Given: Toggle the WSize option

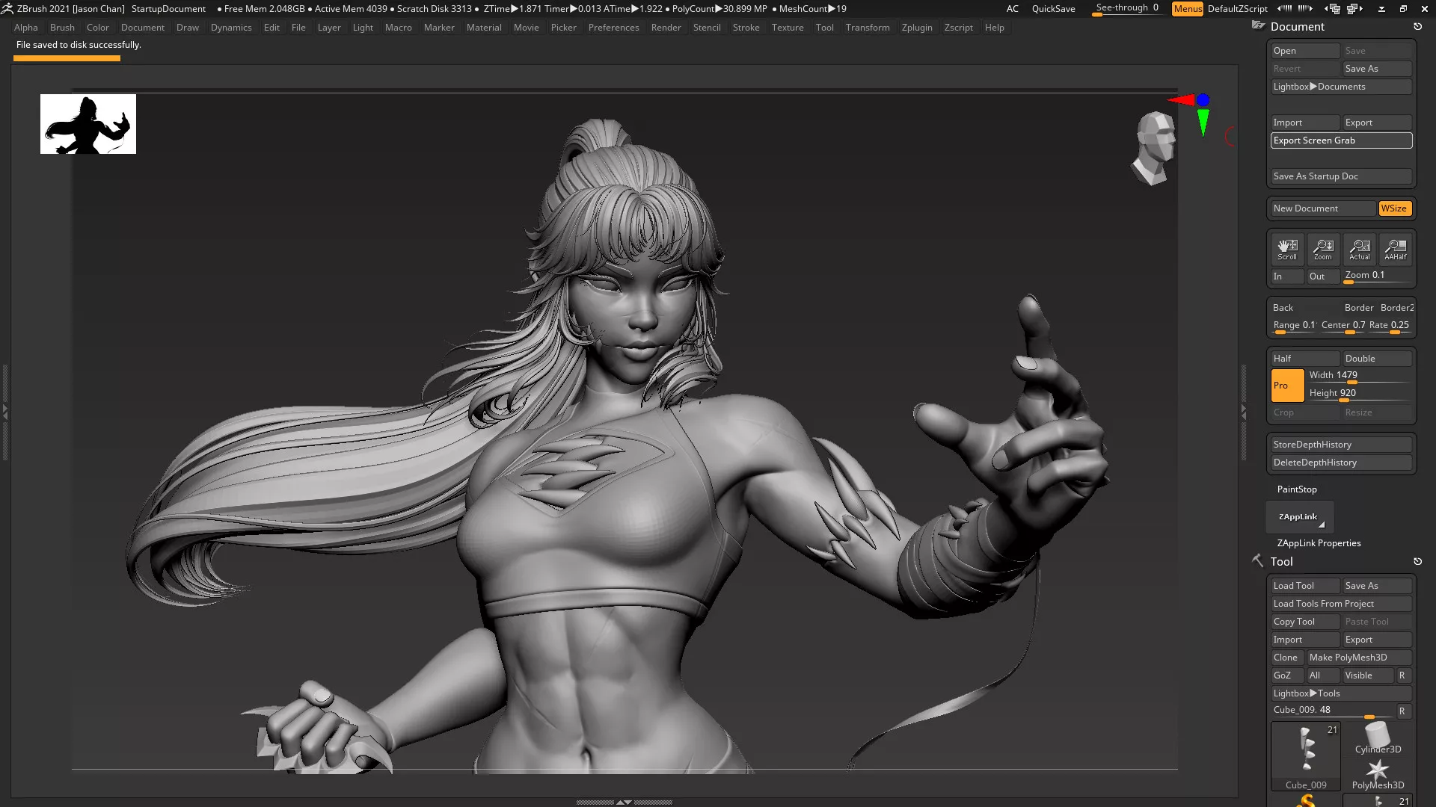Looking at the screenshot, I should [1394, 208].
